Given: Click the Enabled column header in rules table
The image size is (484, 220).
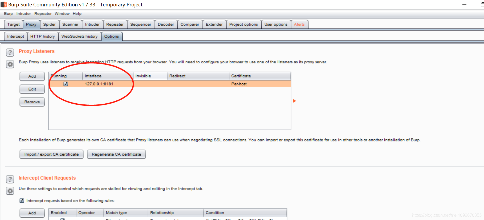Looking at the screenshot, I should (x=62, y=213).
